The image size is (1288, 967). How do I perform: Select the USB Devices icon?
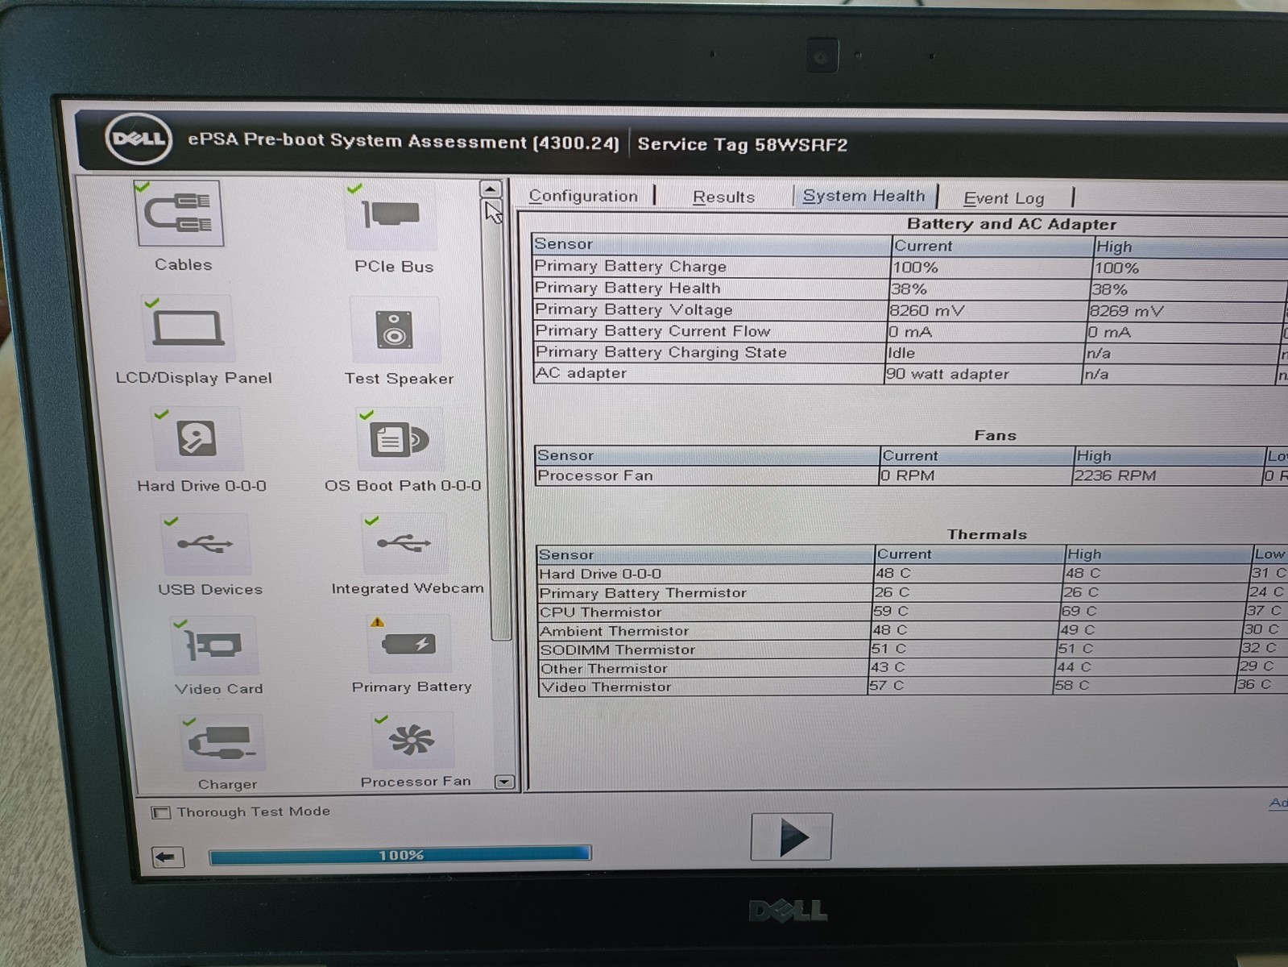pyautogui.click(x=206, y=545)
